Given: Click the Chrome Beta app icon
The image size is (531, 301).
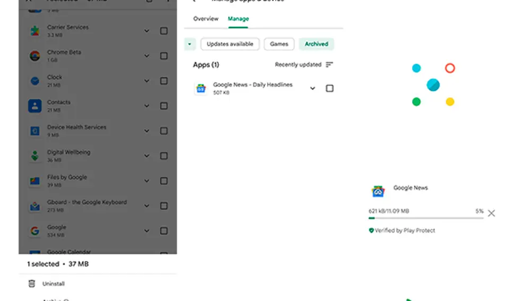Looking at the screenshot, I should pyautogui.click(x=35, y=56).
